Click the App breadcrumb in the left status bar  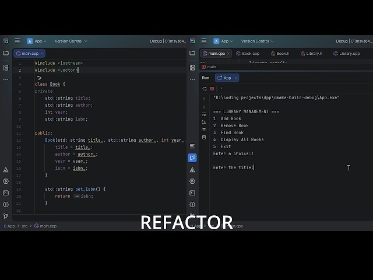[x=9, y=226]
